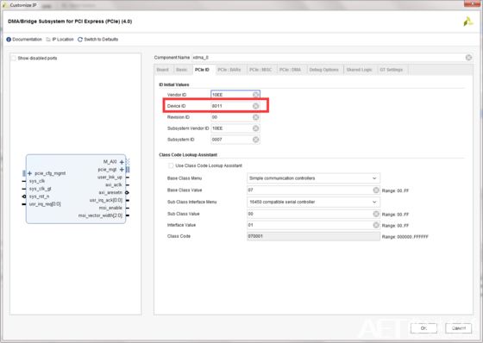Expand the pcie_cfg_mgmt interface plus icon

[x=29, y=173]
